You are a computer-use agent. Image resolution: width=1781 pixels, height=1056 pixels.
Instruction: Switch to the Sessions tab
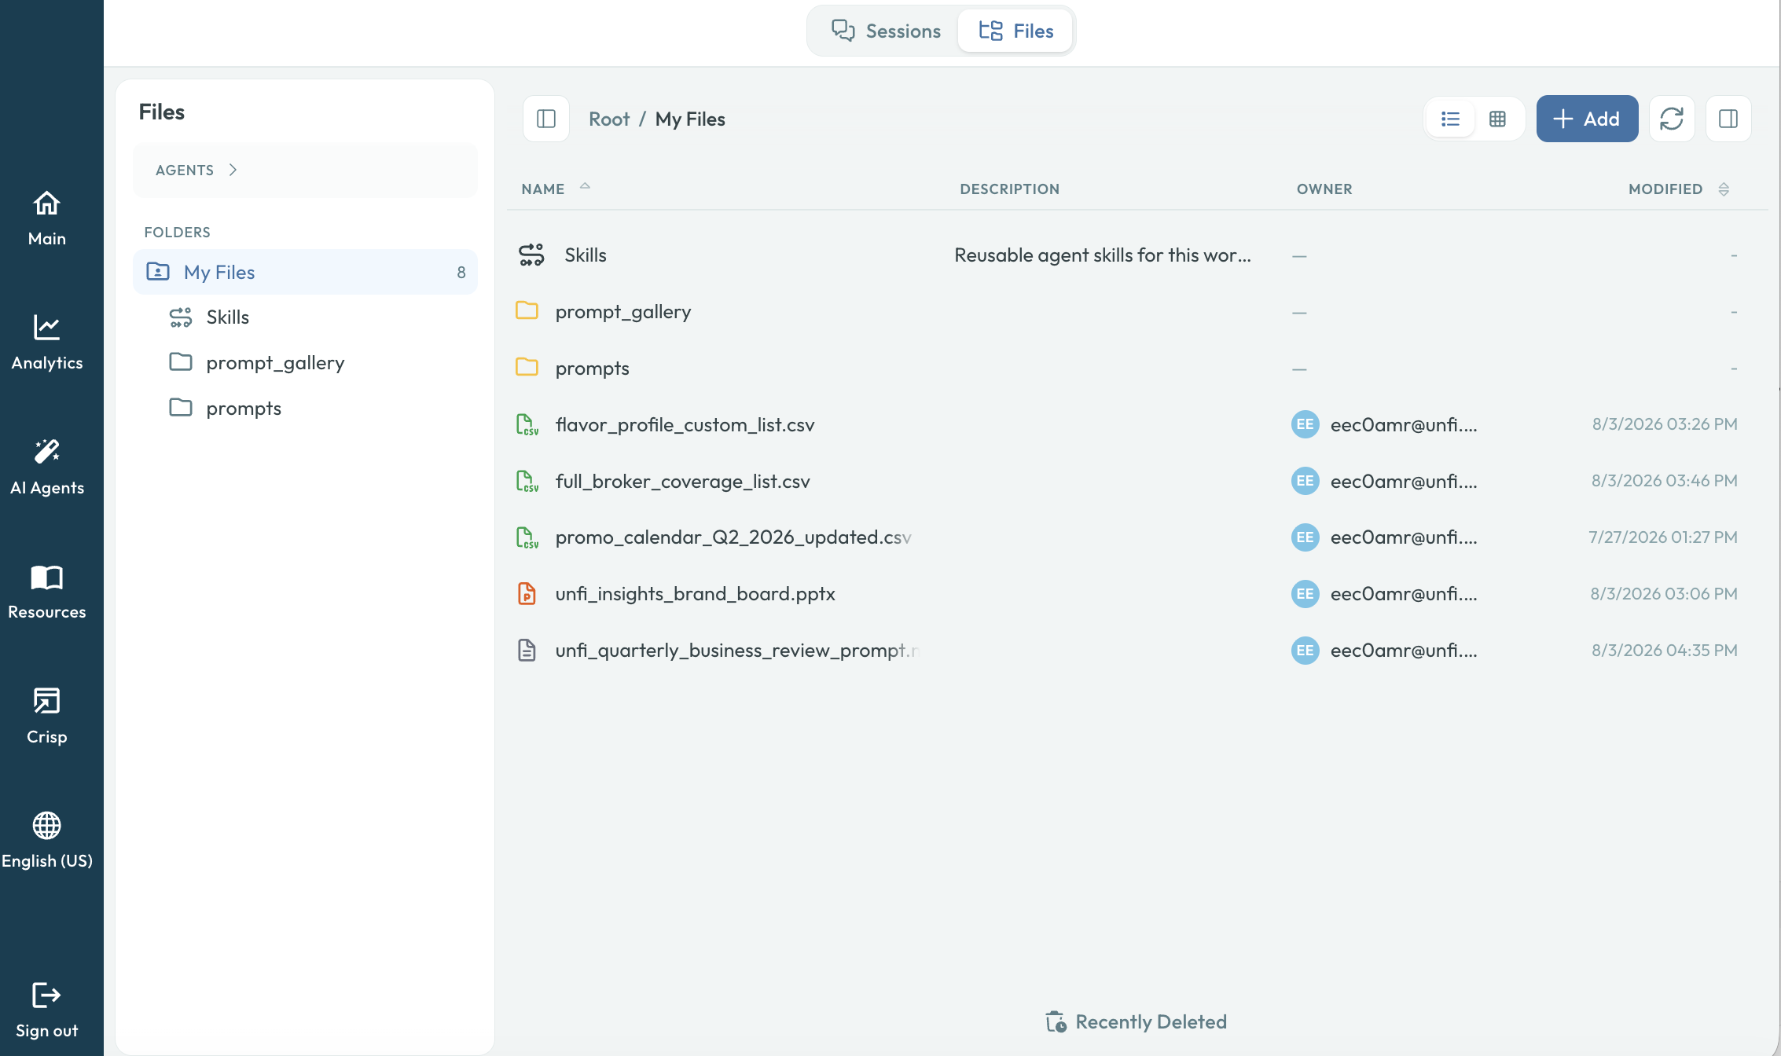click(886, 31)
